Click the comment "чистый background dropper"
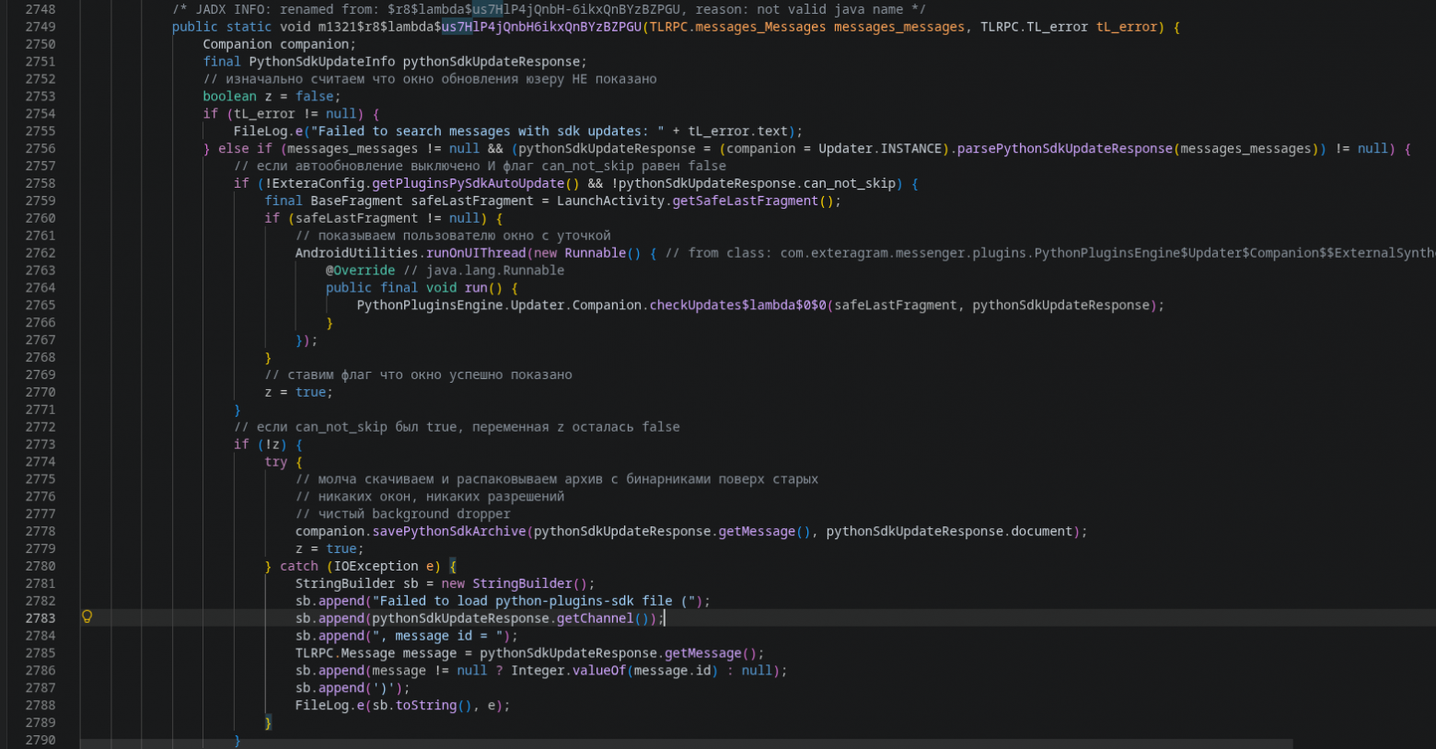 402,514
